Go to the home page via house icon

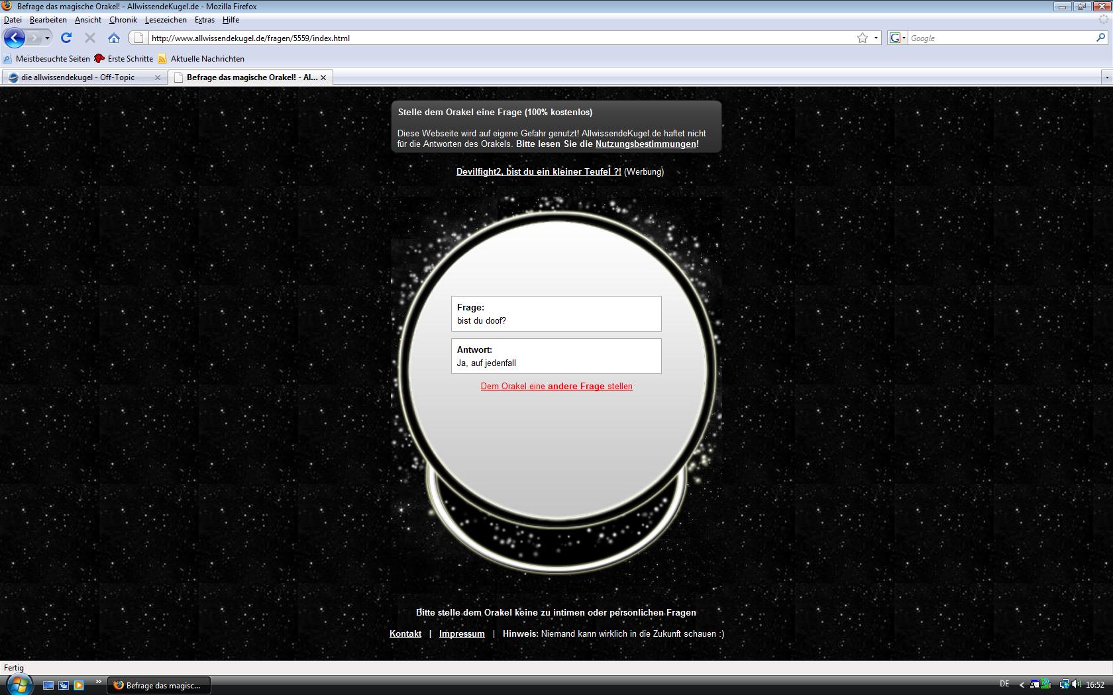tap(114, 38)
